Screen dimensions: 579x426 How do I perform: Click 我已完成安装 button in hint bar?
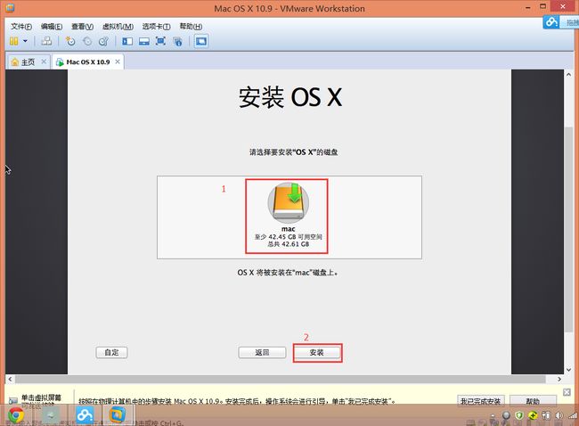[x=482, y=401]
